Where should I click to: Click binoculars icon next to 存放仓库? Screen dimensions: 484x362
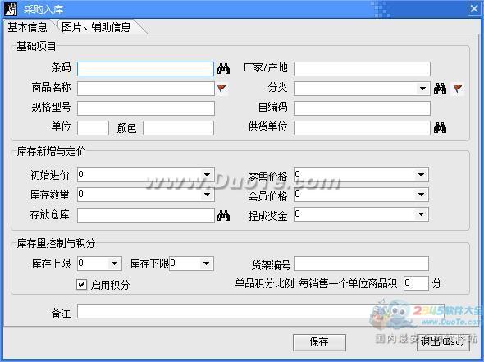(x=223, y=215)
